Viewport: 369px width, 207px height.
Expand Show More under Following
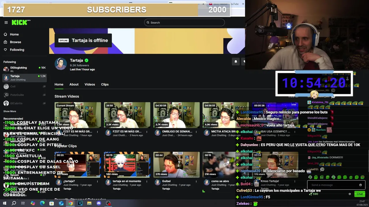pos(10,111)
